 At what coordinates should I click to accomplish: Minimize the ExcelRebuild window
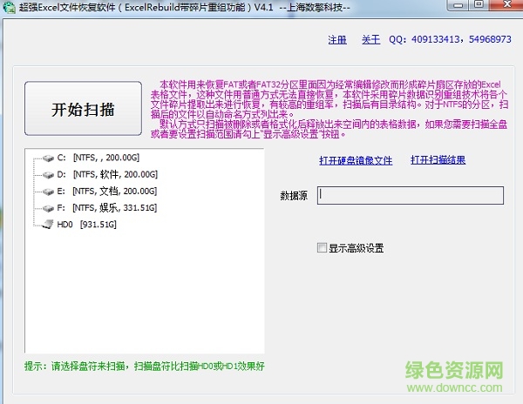click(x=458, y=5)
